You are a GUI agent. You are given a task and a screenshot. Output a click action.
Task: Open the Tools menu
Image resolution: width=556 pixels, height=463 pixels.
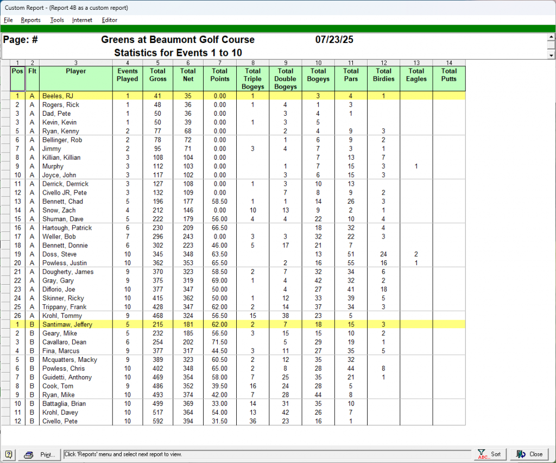pos(57,20)
